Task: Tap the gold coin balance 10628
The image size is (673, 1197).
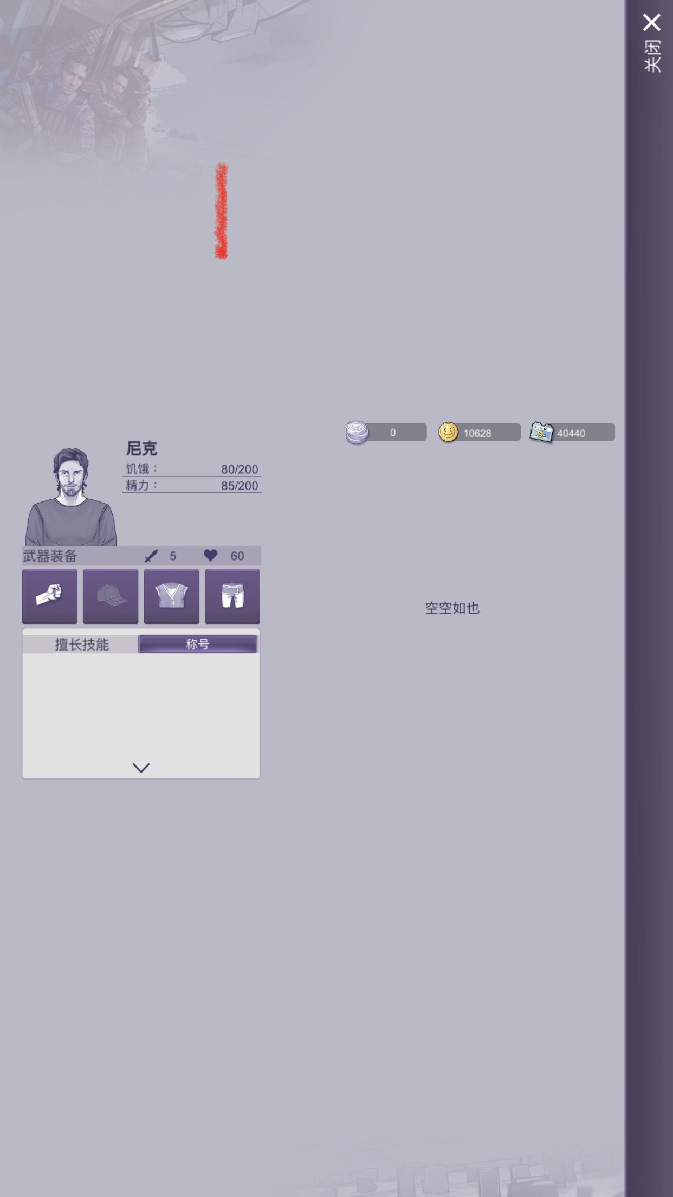Action: [477, 433]
